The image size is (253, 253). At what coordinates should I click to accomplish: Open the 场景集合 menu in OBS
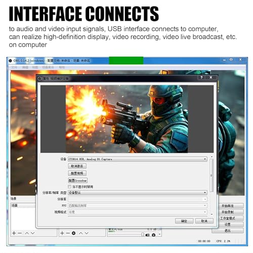point(48,67)
